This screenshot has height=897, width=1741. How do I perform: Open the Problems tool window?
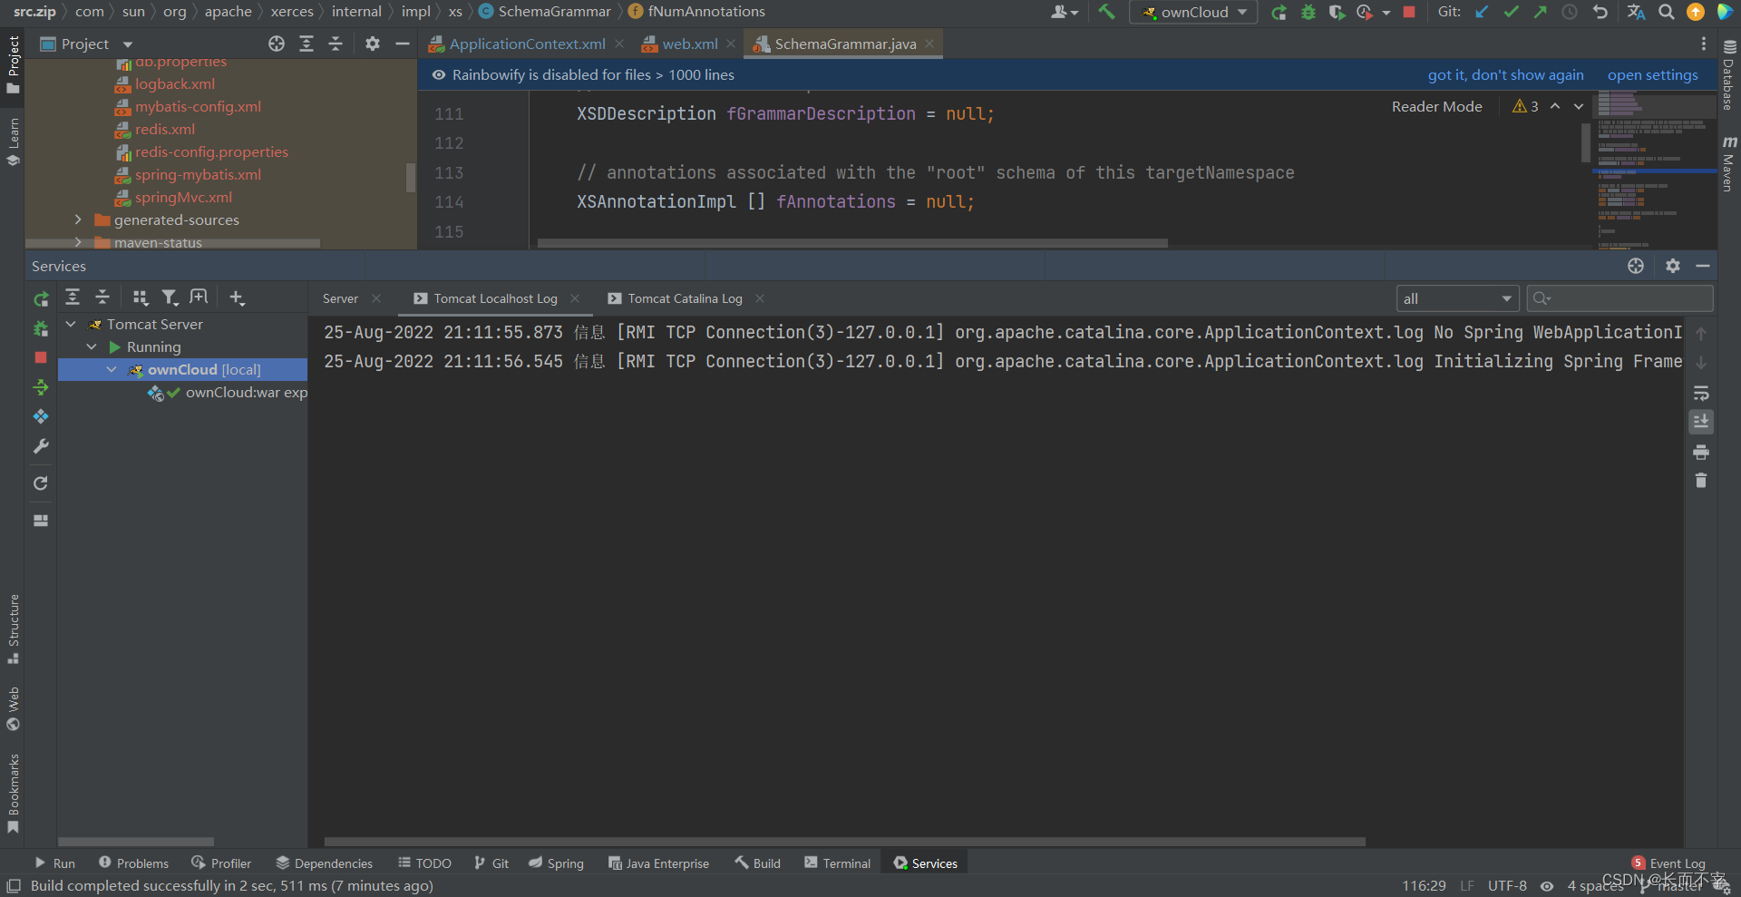[x=133, y=863]
